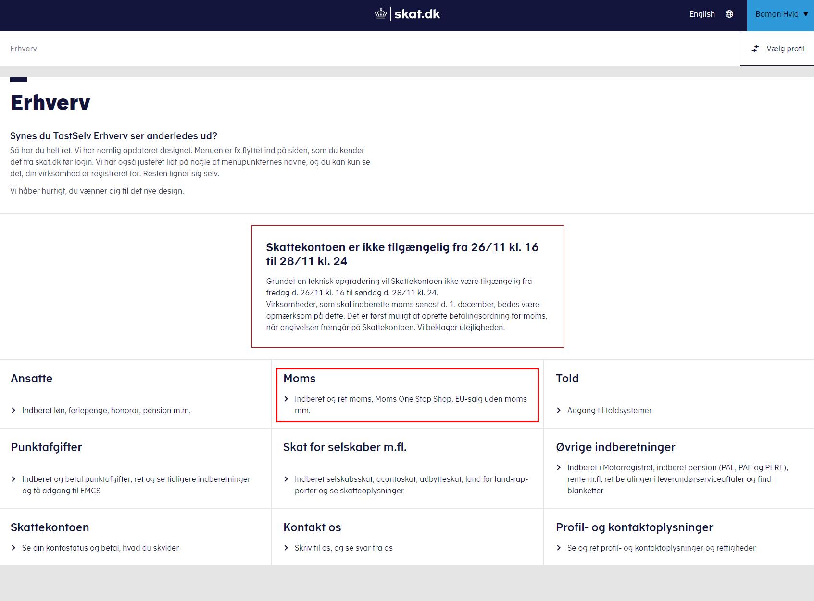The height and width of the screenshot is (601, 814).
Task: Click the Erhverv breadcrumb
Action: [24, 49]
